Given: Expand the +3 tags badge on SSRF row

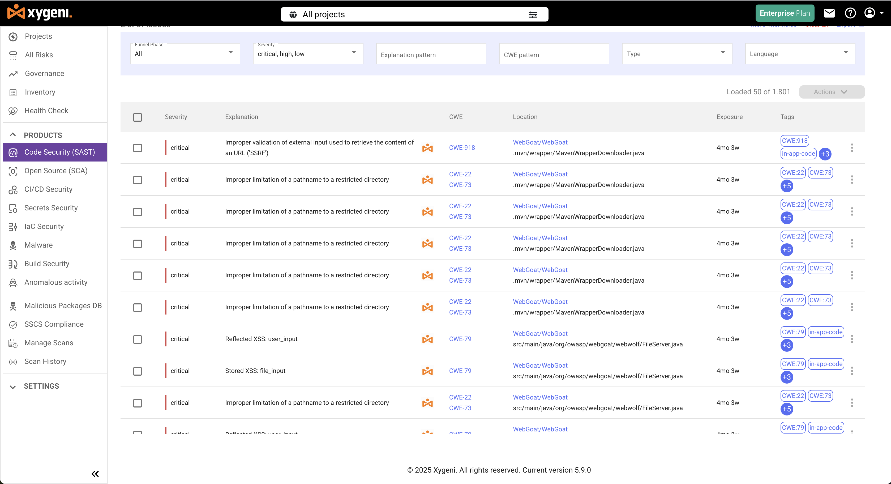Looking at the screenshot, I should pyautogui.click(x=825, y=154).
